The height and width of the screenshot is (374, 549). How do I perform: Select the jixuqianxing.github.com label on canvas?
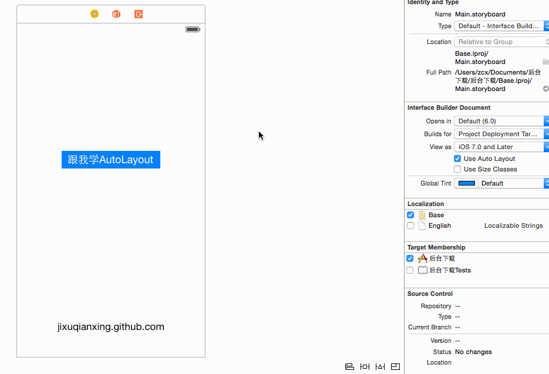click(110, 327)
